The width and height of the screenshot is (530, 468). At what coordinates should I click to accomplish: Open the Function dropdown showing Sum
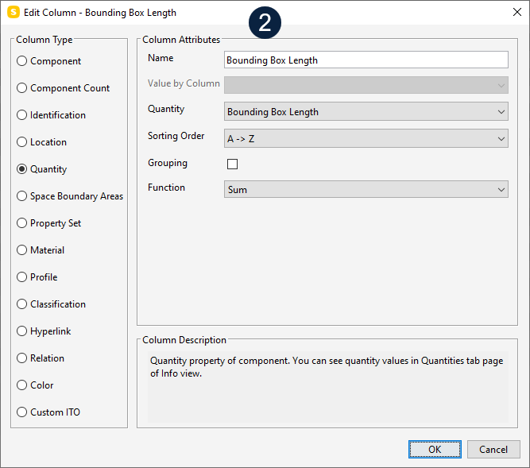pyautogui.click(x=366, y=190)
